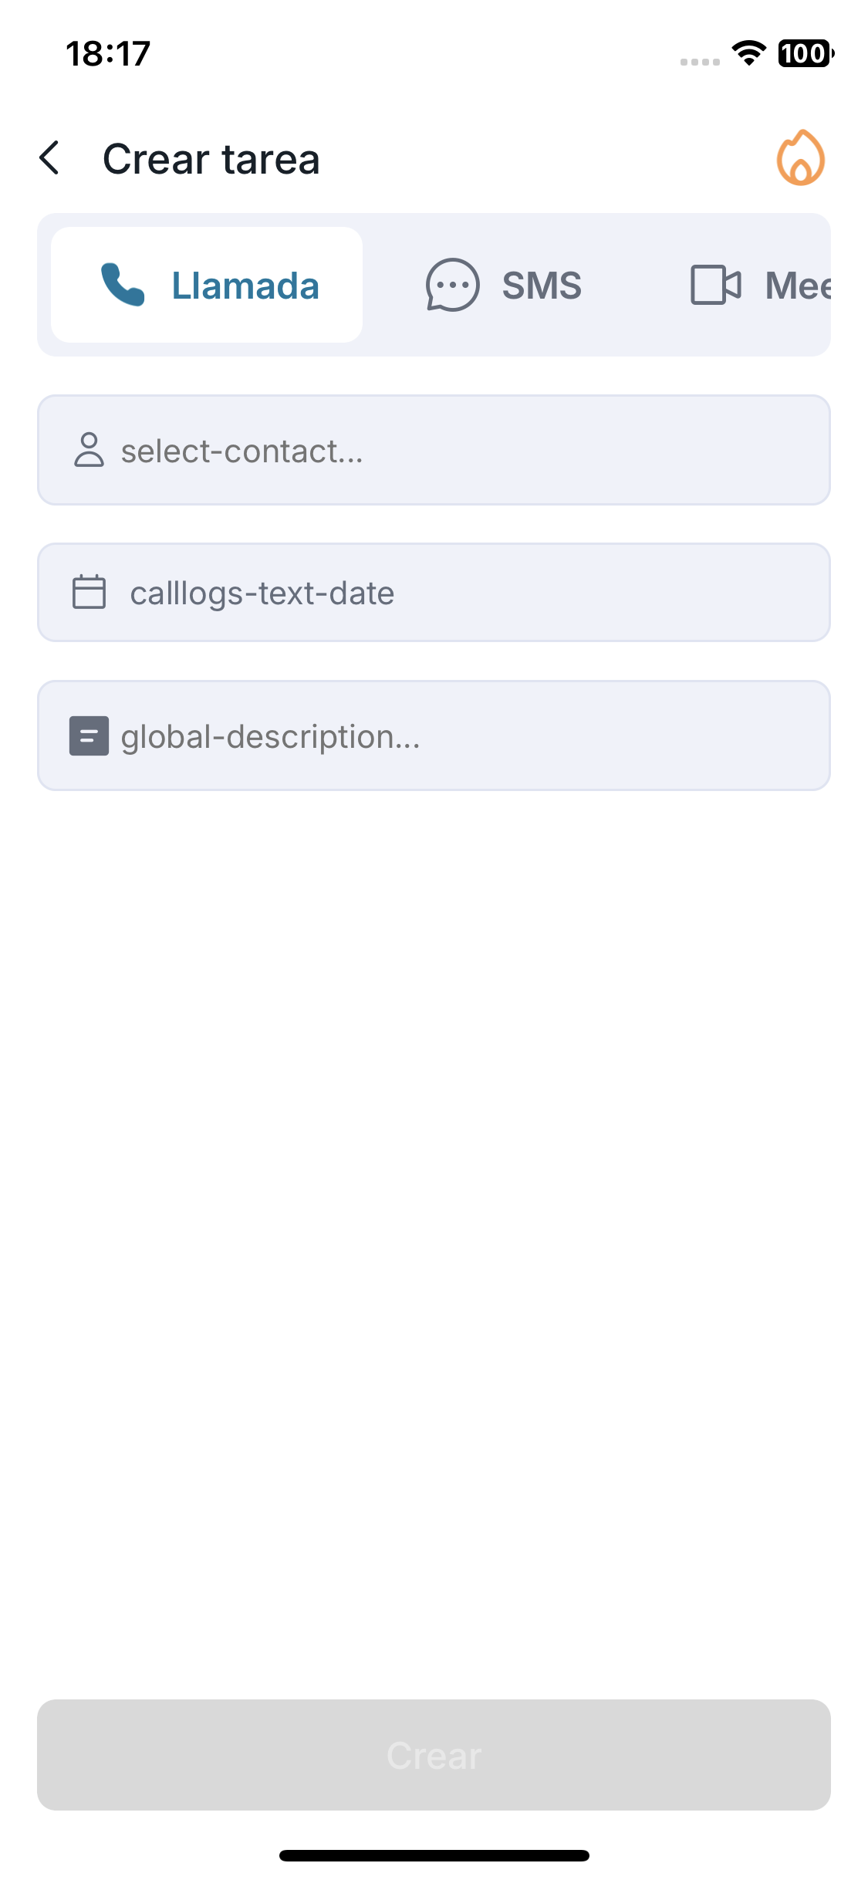The height and width of the screenshot is (1880, 868).
Task: Focus the global-description text field
Action: click(x=434, y=735)
